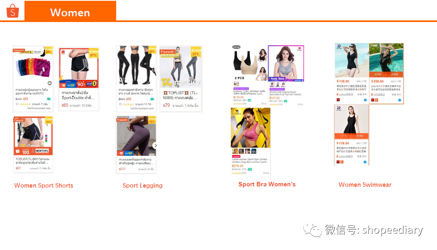Click the ฿511 price on purple leggings
Screen dimensions: 437x250
click(x=122, y=169)
